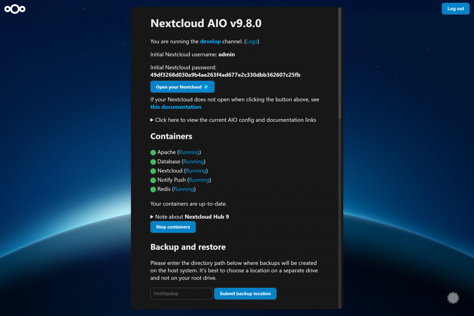Open the Logs link next to develop channel

coord(252,41)
